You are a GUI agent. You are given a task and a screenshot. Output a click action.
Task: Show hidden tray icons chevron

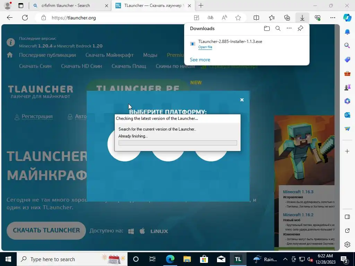pyautogui.click(x=285, y=259)
